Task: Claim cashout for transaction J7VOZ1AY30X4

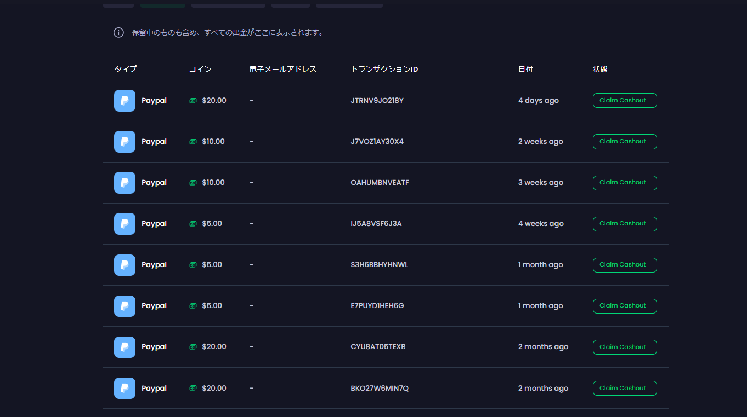Action: point(625,142)
